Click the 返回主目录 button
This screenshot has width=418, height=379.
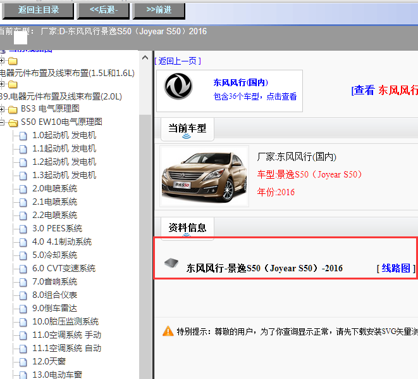tap(38, 11)
